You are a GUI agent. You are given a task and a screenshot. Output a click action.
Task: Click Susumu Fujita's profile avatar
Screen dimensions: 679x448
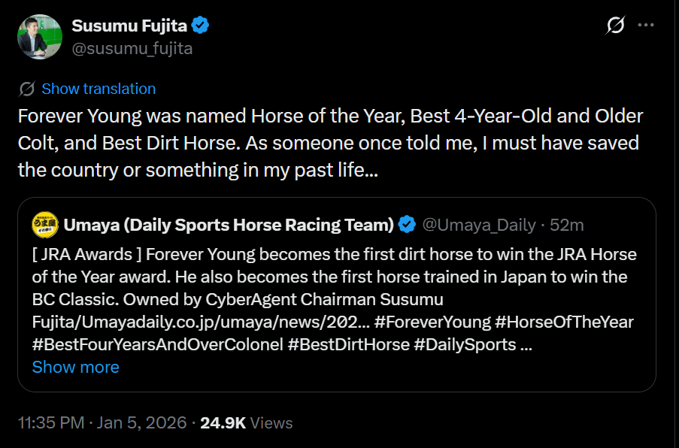(x=39, y=36)
